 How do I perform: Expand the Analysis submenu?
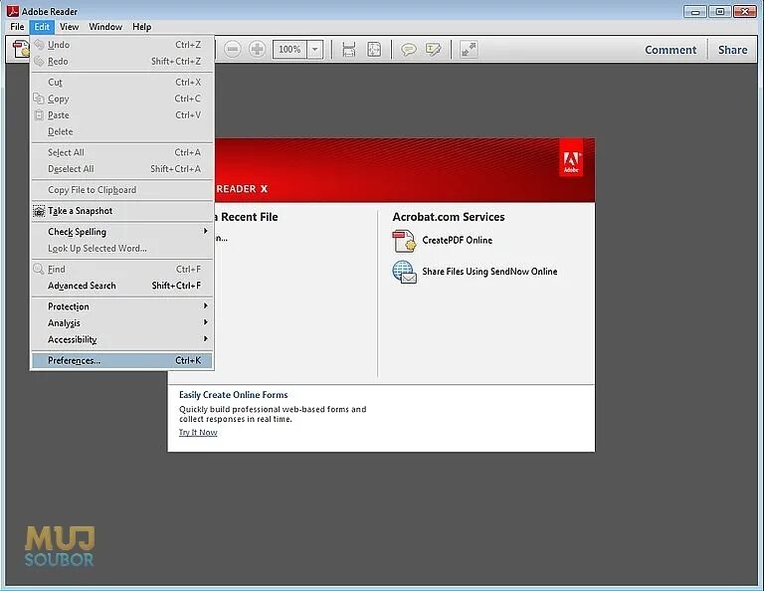coord(122,323)
